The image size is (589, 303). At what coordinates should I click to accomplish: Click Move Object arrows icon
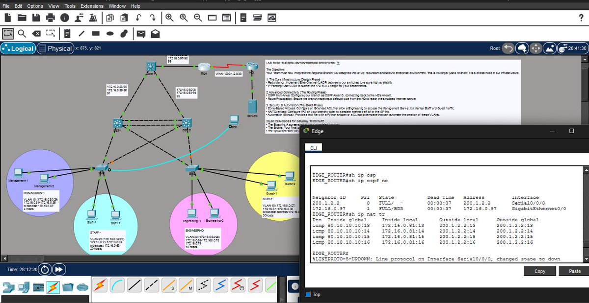pos(536,48)
